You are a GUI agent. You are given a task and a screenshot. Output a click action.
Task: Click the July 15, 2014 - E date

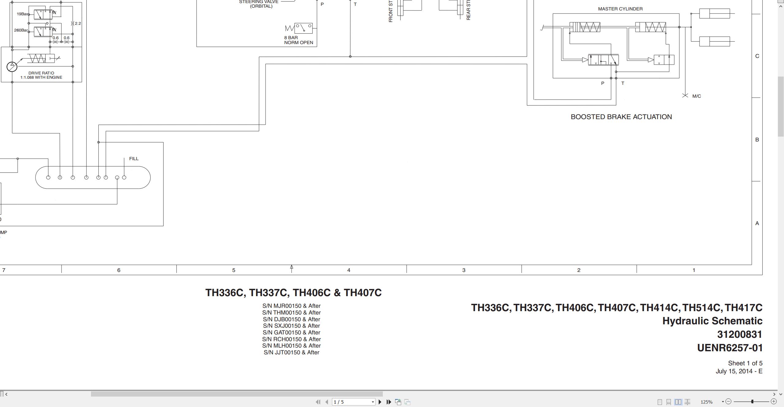[x=739, y=371]
